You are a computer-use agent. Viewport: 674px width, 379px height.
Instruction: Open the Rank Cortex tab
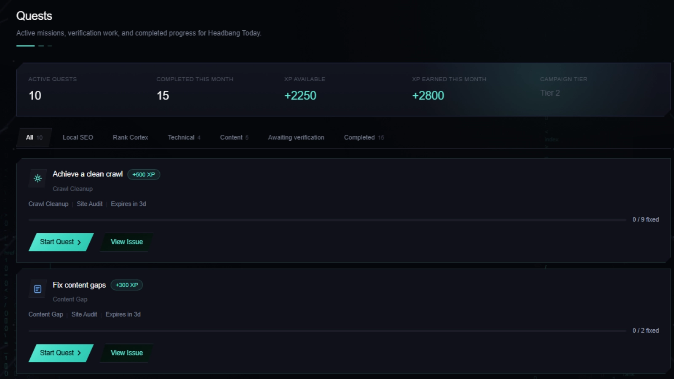pos(131,138)
